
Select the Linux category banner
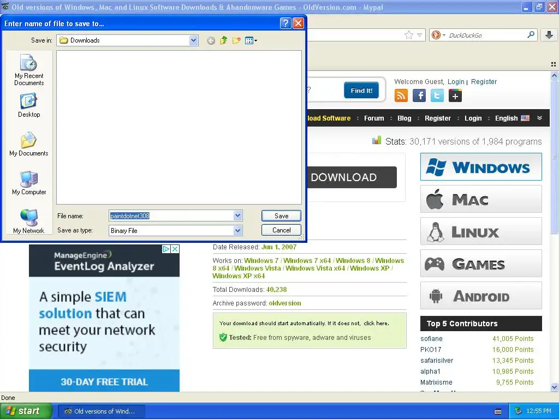(x=481, y=231)
